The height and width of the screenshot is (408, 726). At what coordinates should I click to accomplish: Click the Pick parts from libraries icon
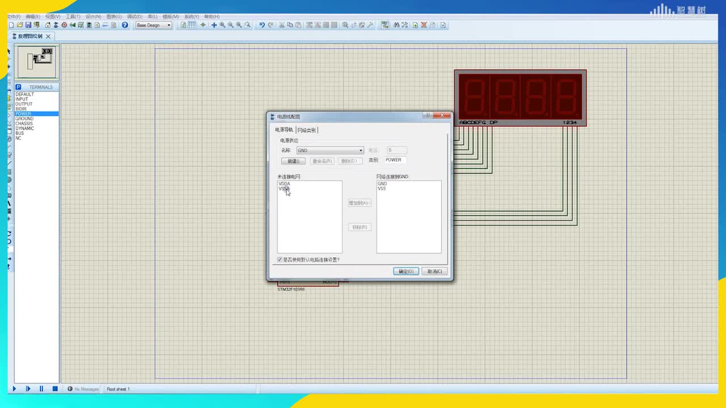click(345, 25)
